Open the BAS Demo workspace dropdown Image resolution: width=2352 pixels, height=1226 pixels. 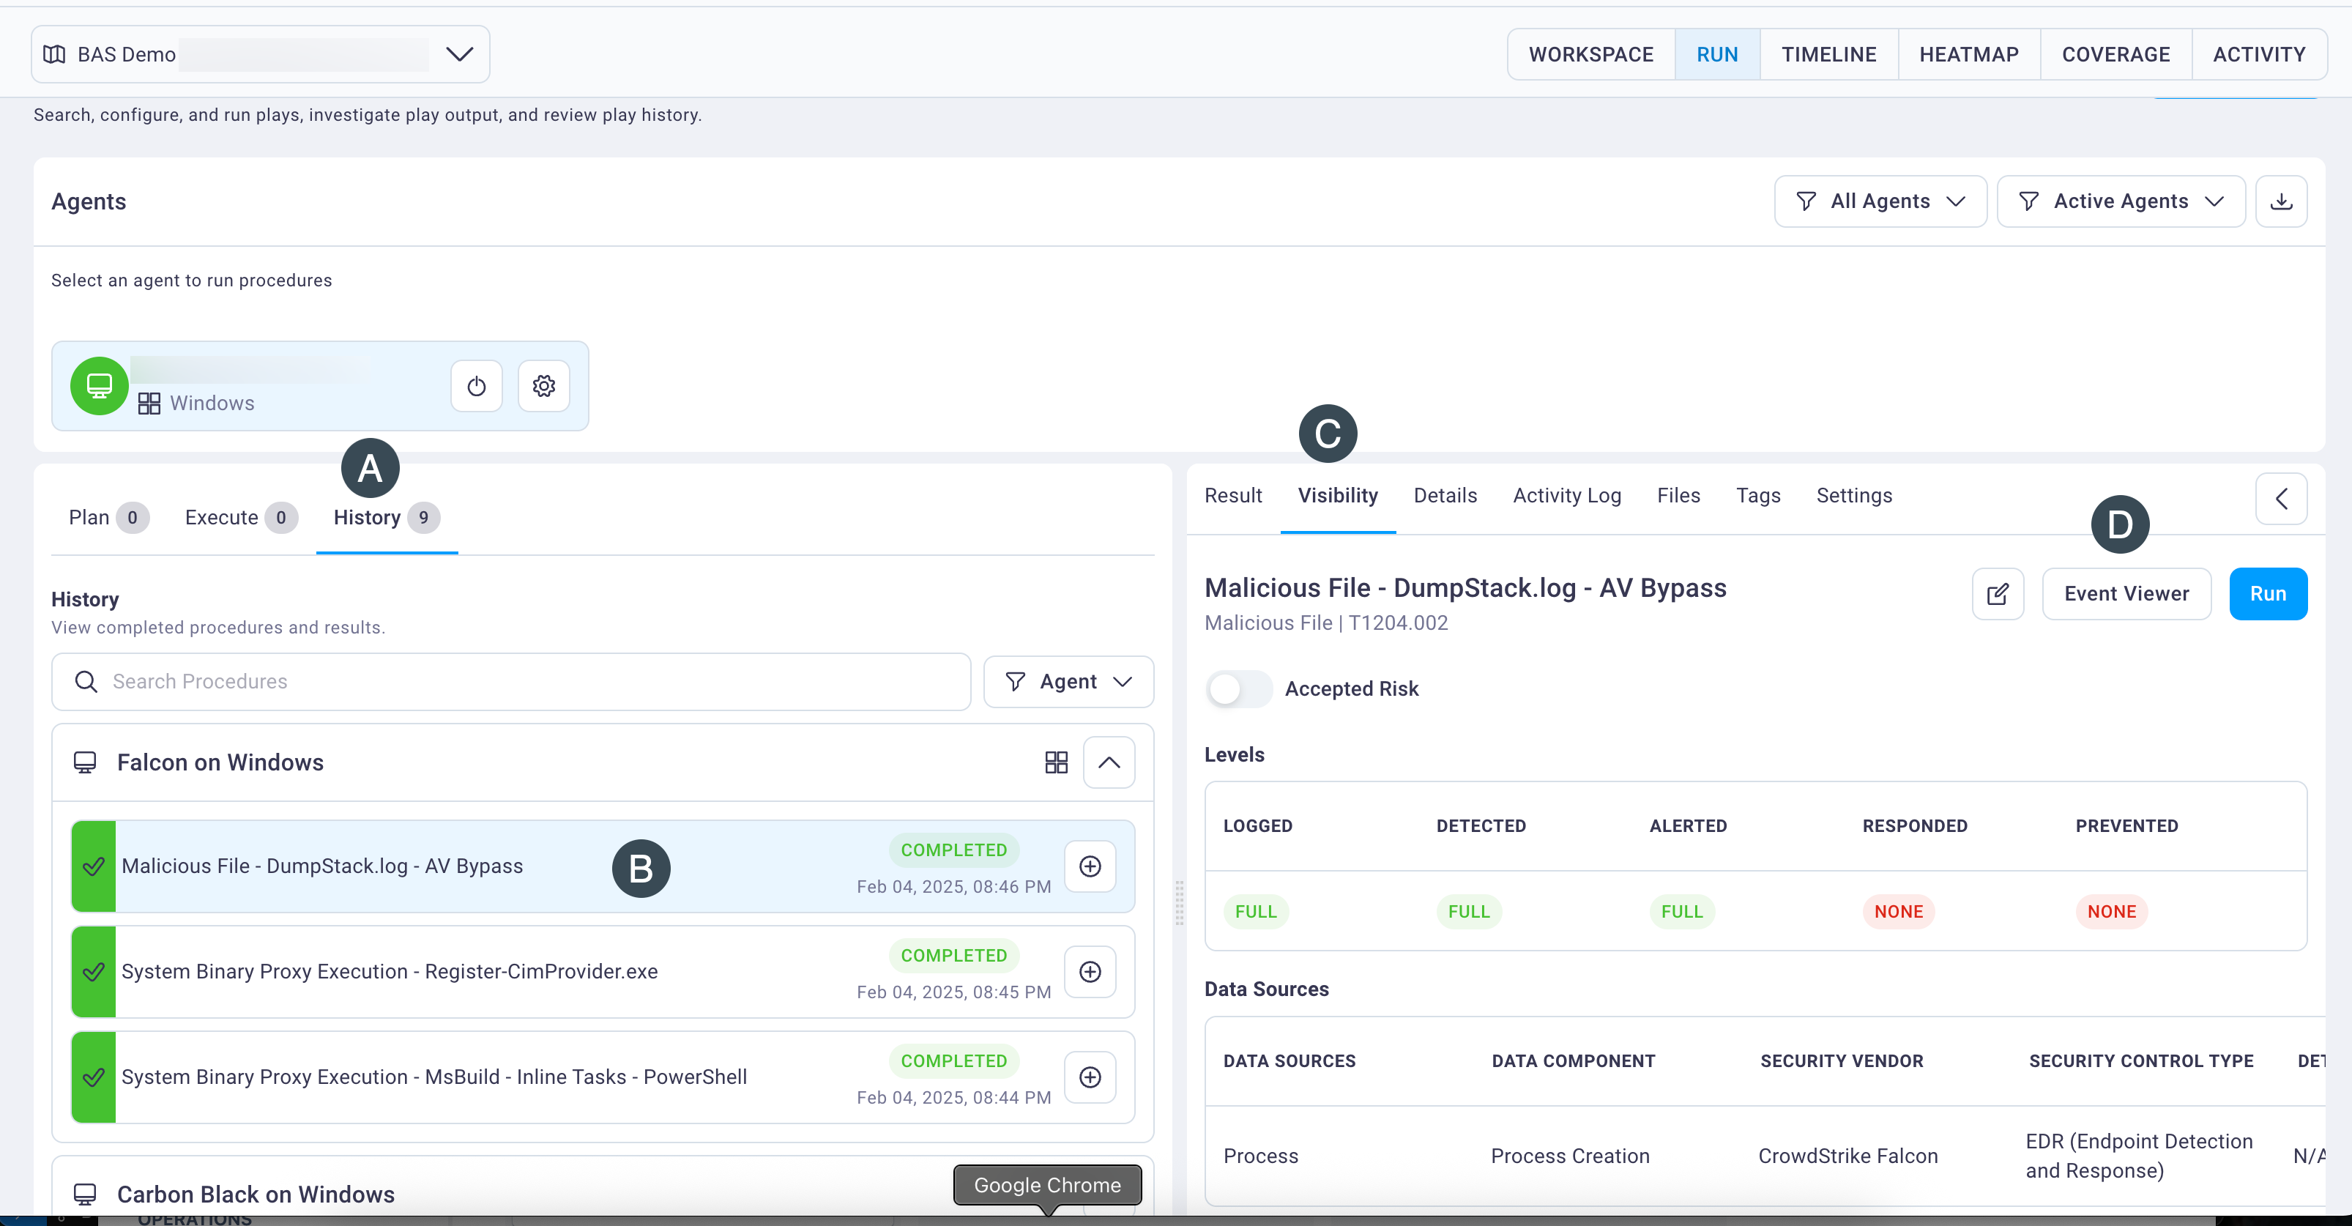click(260, 55)
